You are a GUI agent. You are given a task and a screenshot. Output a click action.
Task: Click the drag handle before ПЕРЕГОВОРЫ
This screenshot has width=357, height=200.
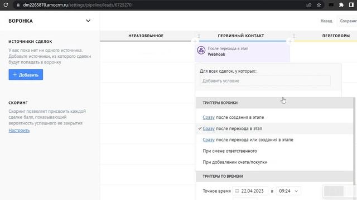294,36
